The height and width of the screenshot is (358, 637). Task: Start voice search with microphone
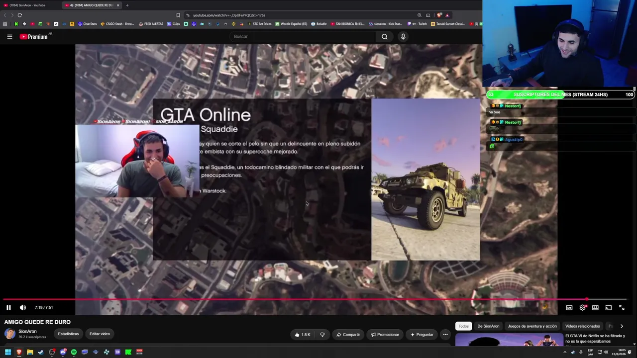403,36
